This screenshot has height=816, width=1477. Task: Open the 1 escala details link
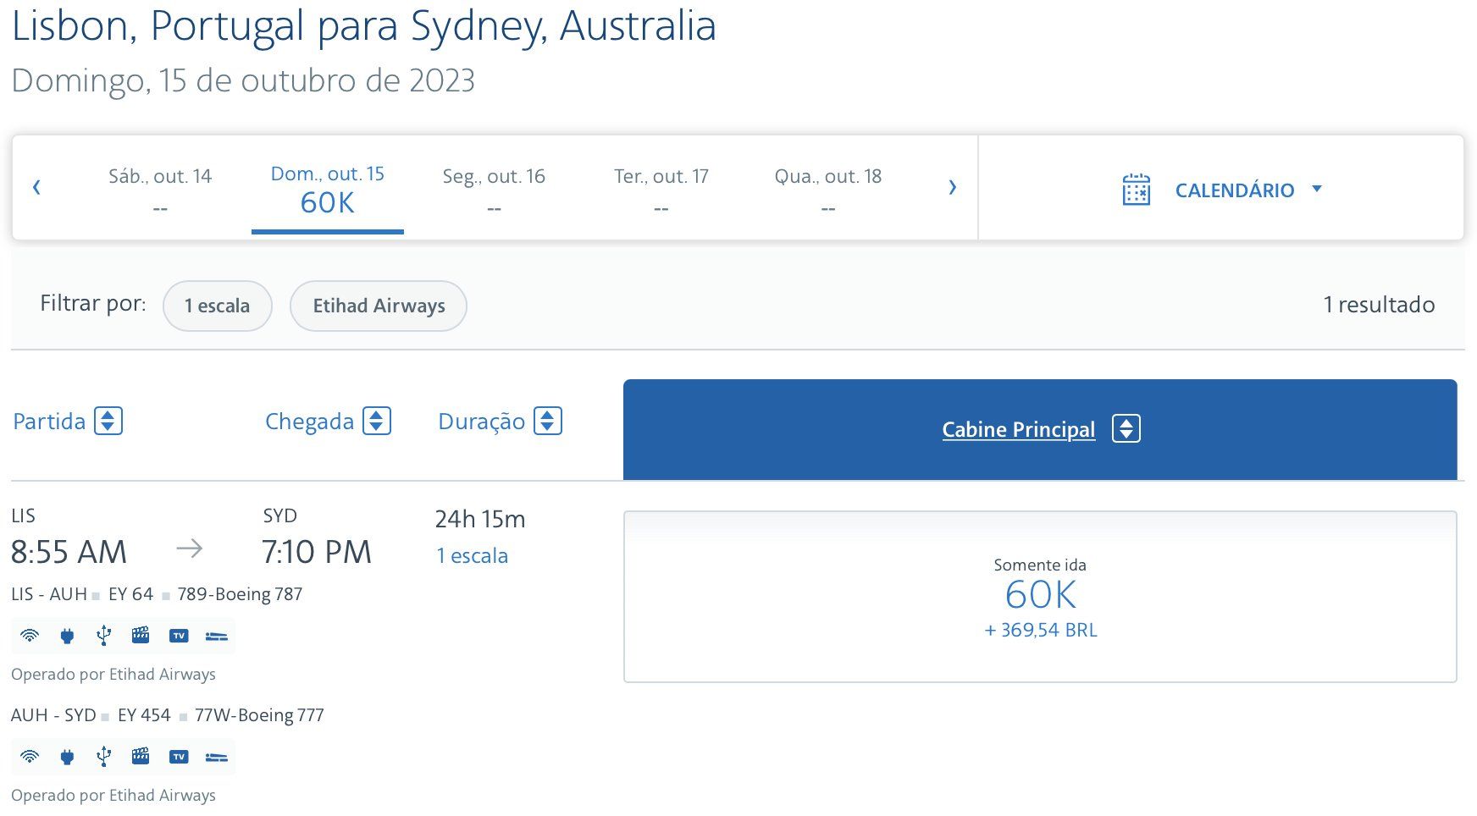[x=472, y=556]
